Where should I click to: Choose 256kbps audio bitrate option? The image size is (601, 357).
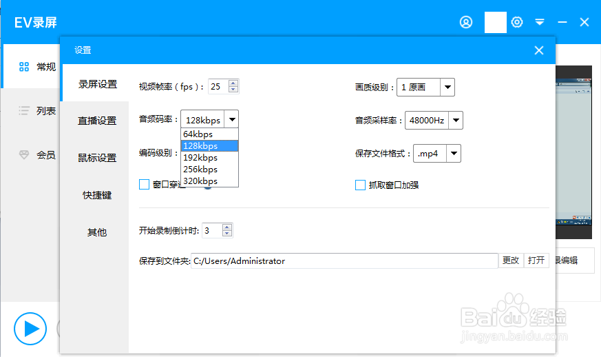click(x=209, y=170)
